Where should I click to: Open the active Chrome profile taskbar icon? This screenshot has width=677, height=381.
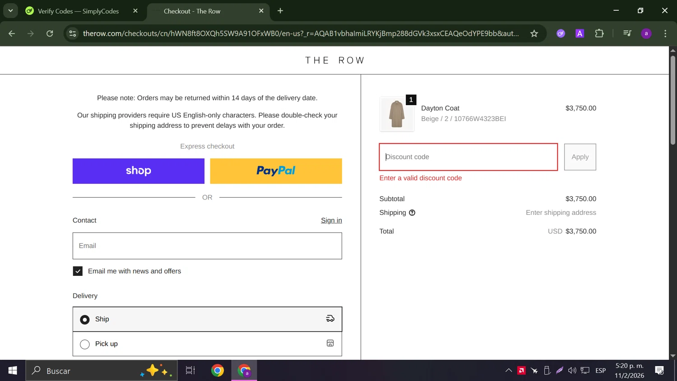tap(244, 371)
